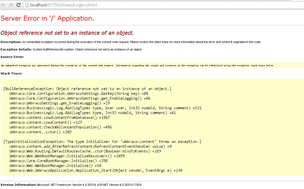Image resolution: width=304 pixels, height=189 pixels.
Task: Click the 'Server Error in '/' Application.' heading
Action: (47, 18)
